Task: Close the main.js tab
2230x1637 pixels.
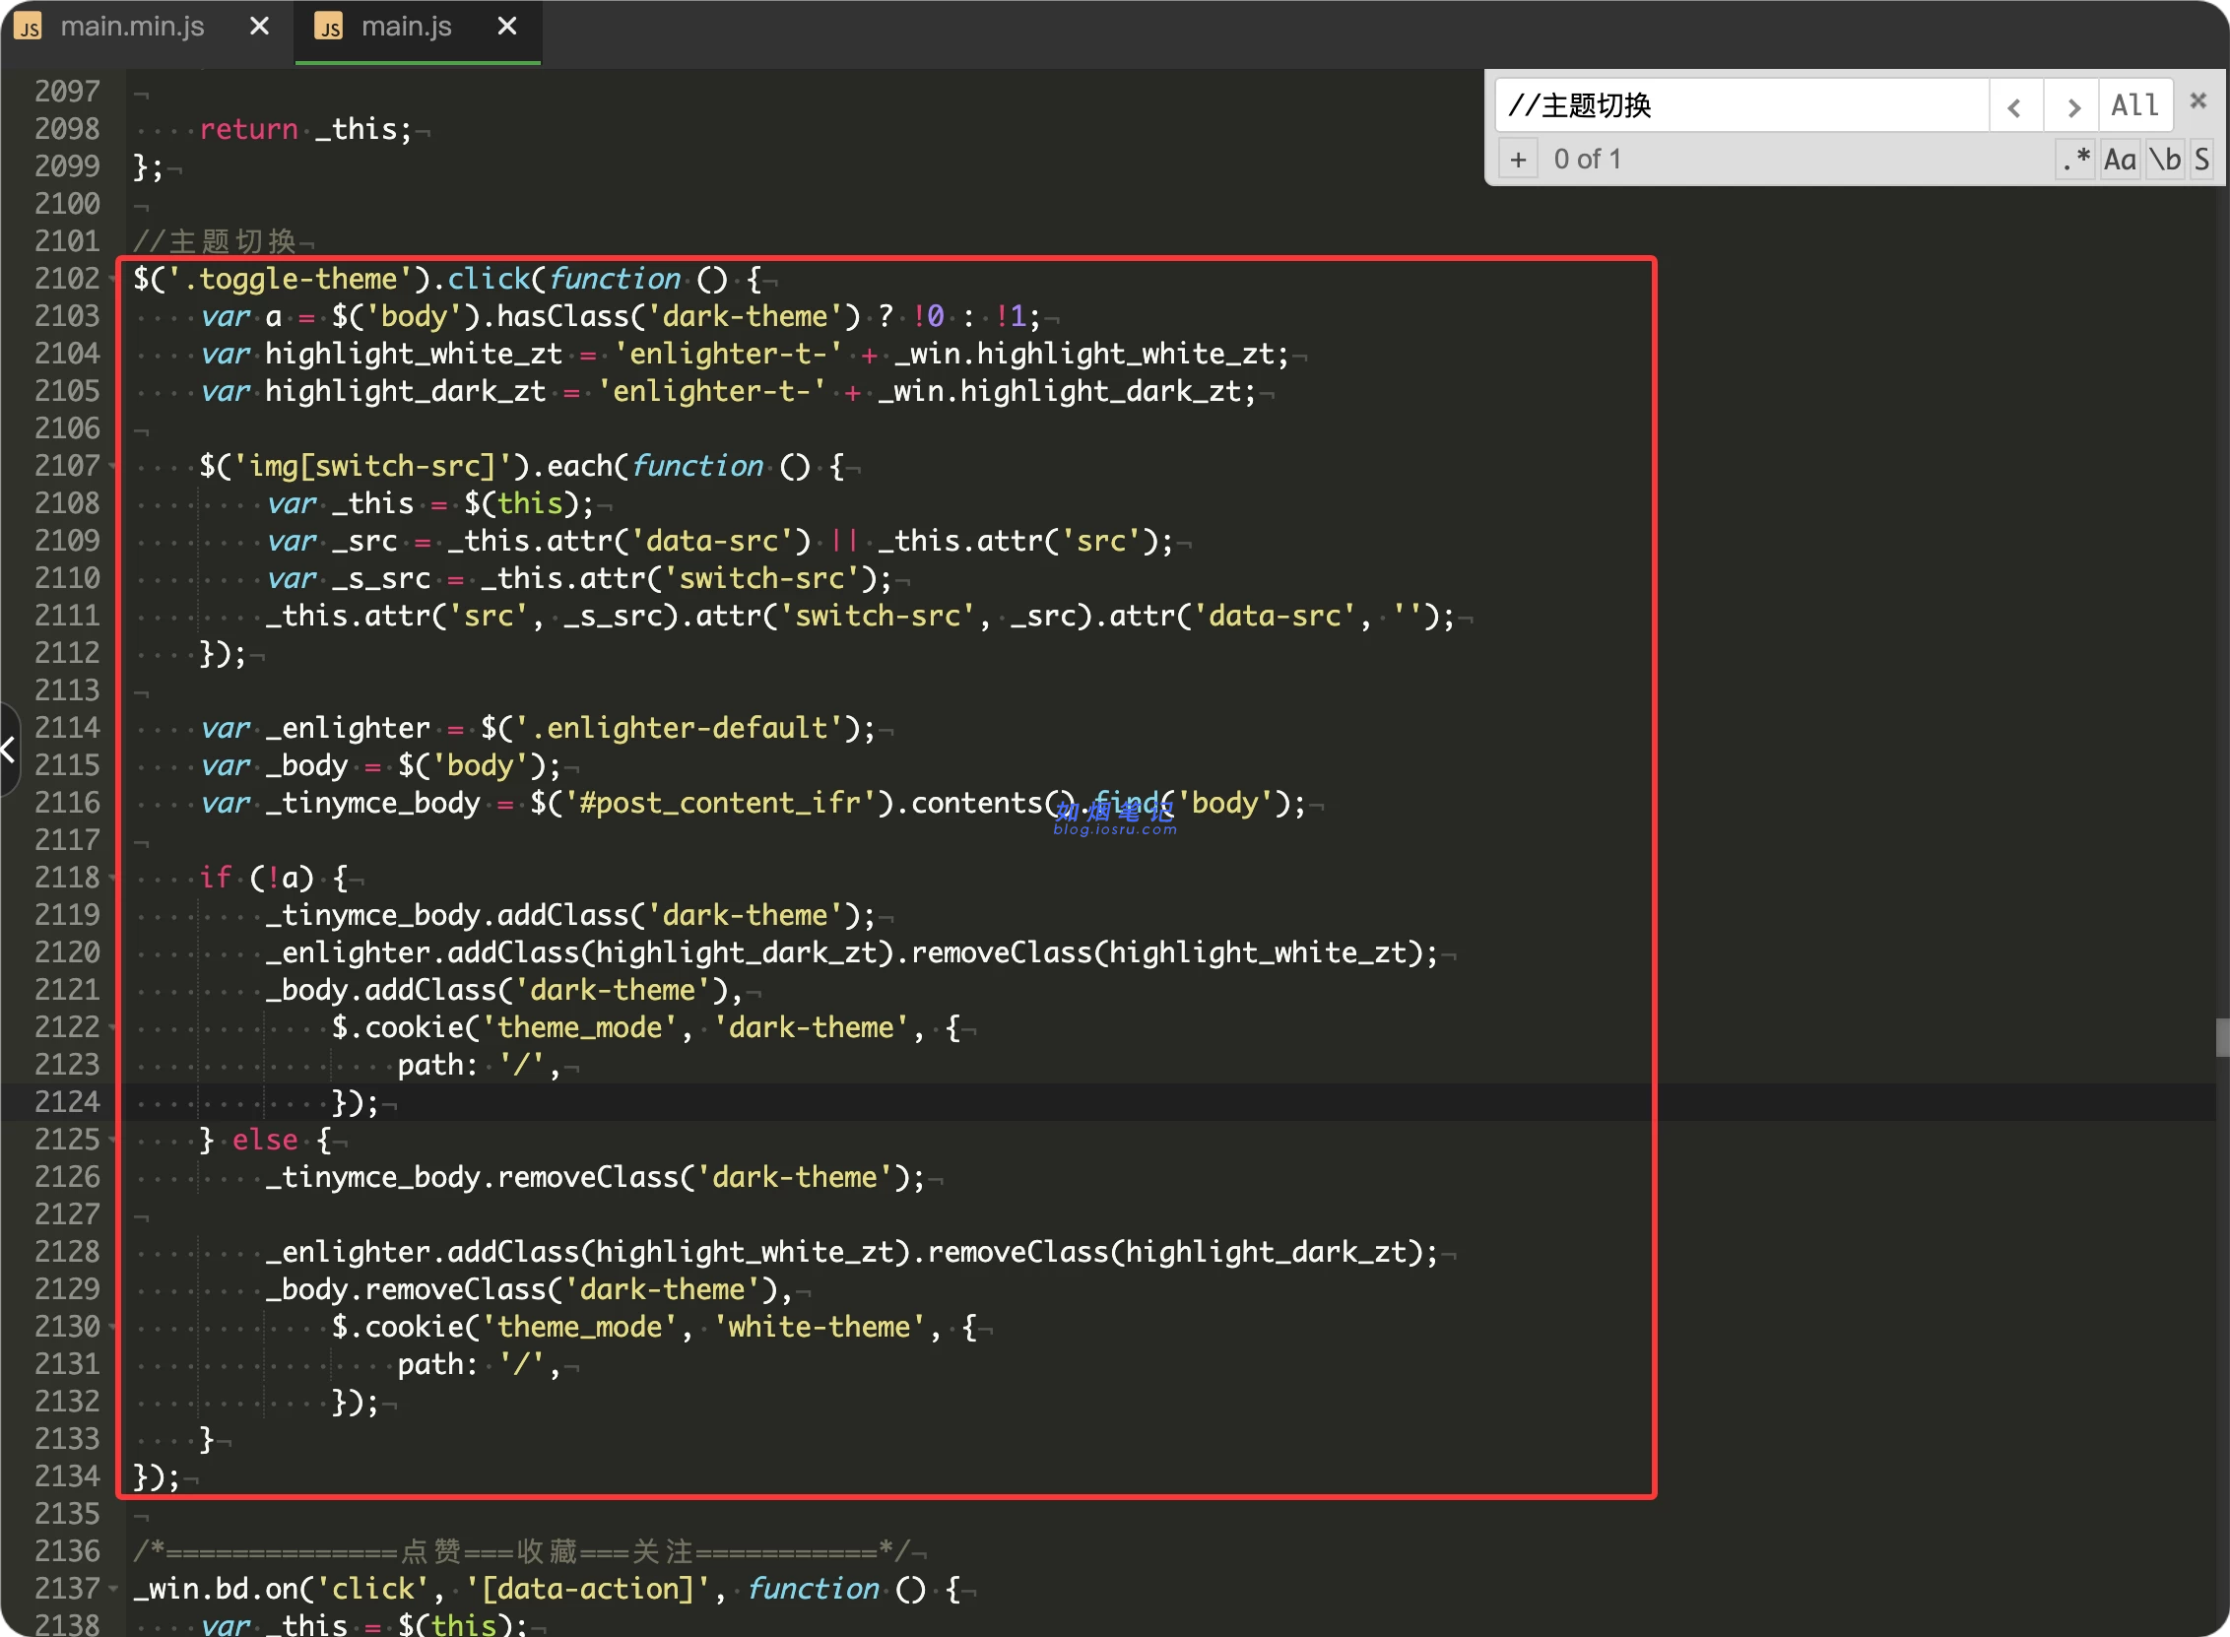Action: pyautogui.click(x=507, y=27)
